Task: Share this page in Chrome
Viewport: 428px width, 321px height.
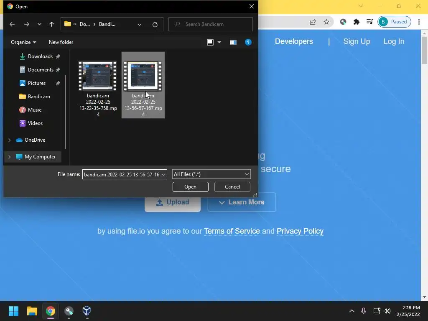Action: click(x=313, y=22)
